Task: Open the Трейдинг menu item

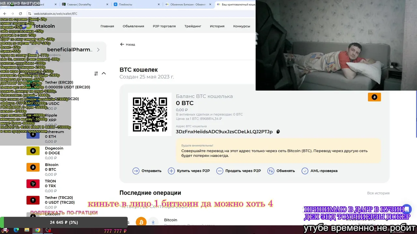Action: click(x=193, y=26)
